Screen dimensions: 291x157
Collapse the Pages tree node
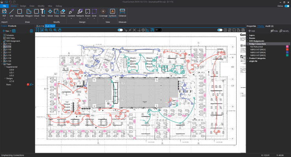2,64
